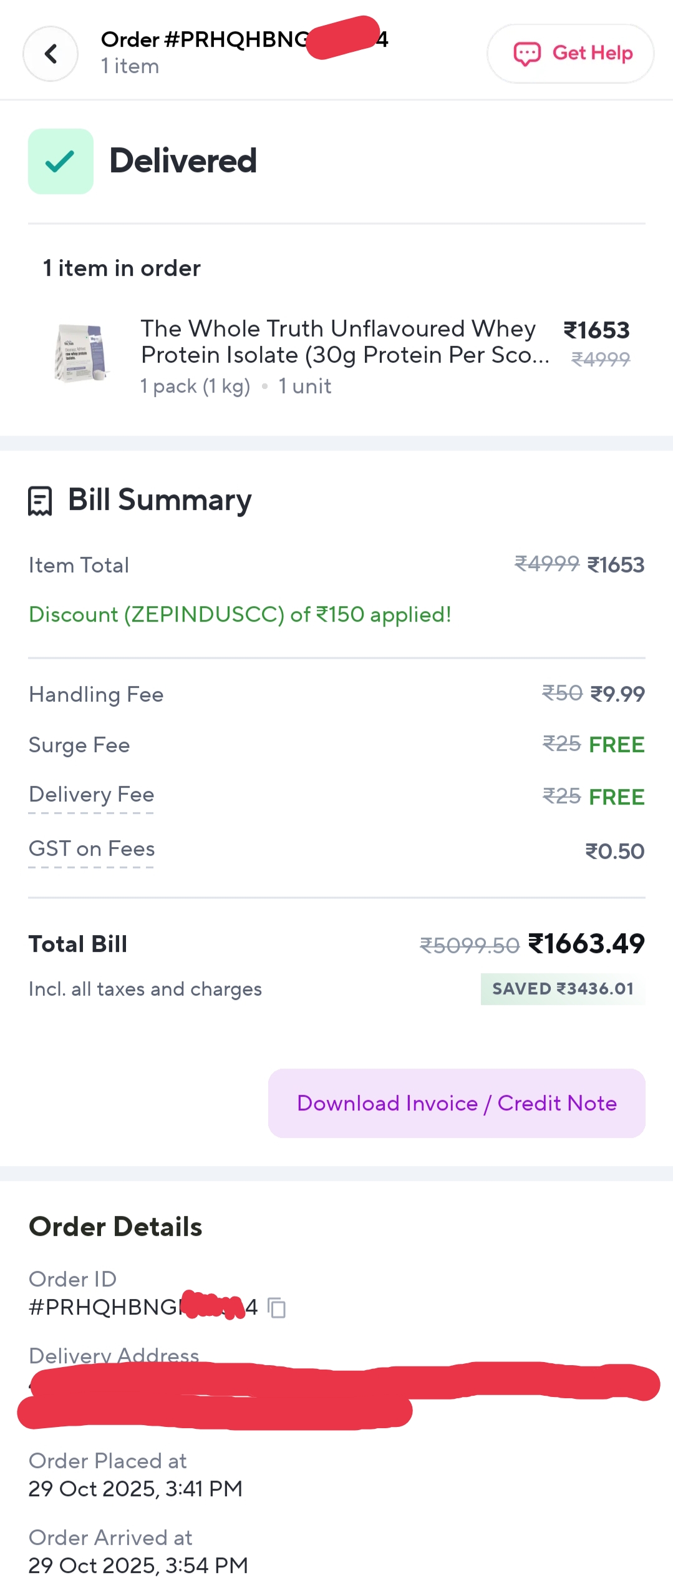Viewport: 673px width, 1593px height.
Task: Tap the back arrow icon
Action: pyautogui.click(x=51, y=54)
